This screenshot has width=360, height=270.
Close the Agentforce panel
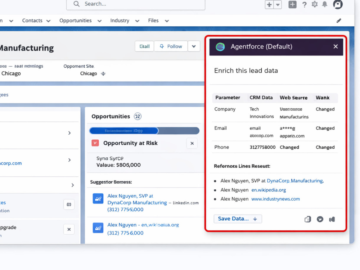(x=336, y=46)
